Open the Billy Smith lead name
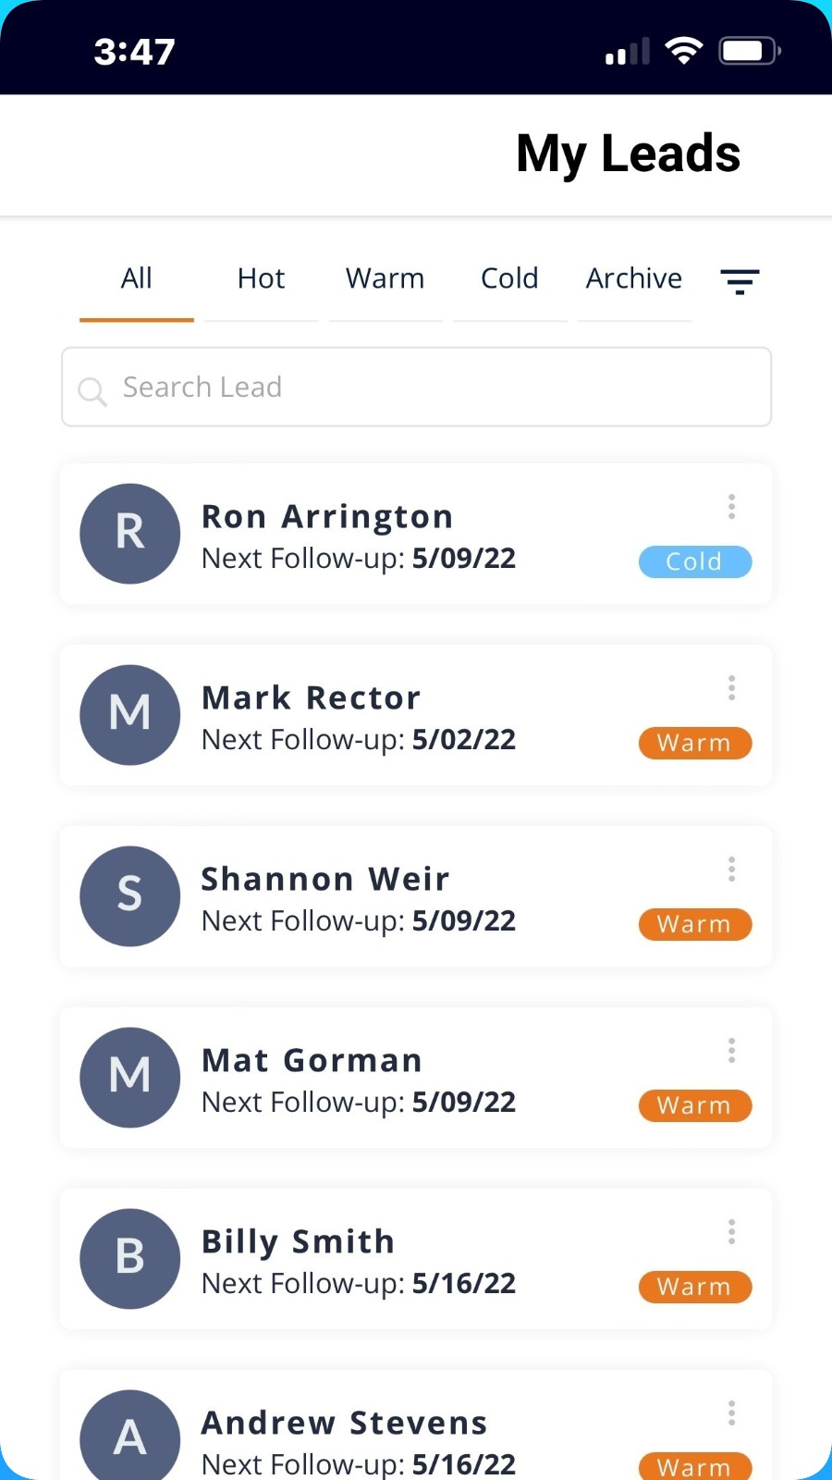 298,1241
